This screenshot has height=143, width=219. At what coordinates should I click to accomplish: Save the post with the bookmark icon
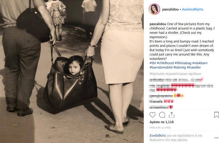point(217,115)
